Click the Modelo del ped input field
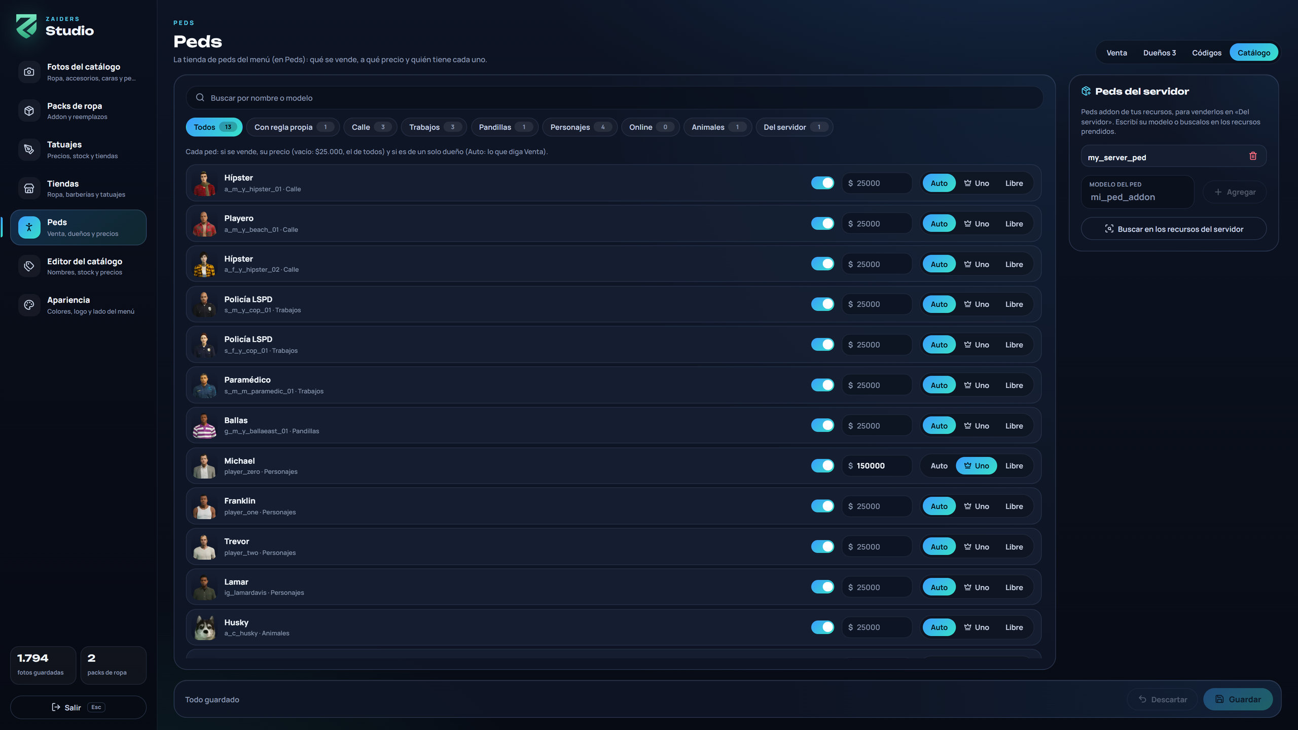Viewport: 1298px width, 730px height. [x=1137, y=192]
